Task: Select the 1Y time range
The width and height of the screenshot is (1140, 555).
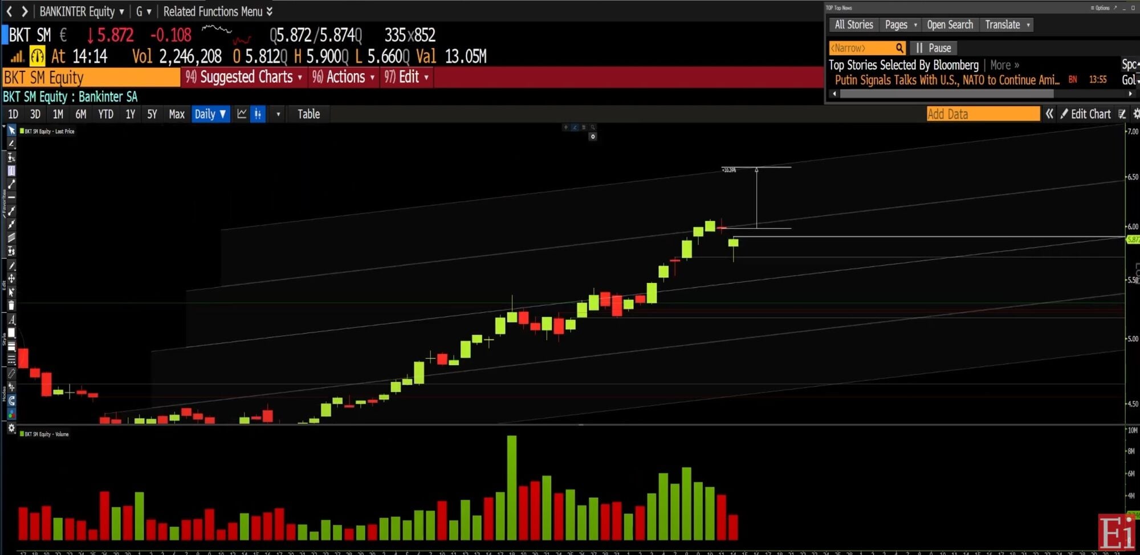Action: coord(131,114)
